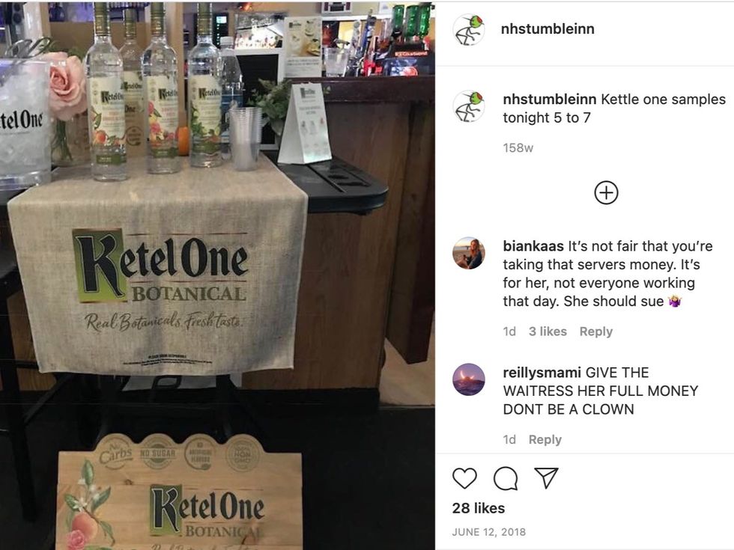Image resolution: width=734 pixels, height=550 pixels.
Task: Like the post with the heart icon
Action: click(x=464, y=478)
